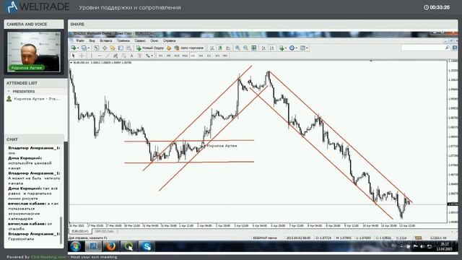
Task: Open the Templates toolbar icon
Action: pyautogui.click(x=302, y=48)
